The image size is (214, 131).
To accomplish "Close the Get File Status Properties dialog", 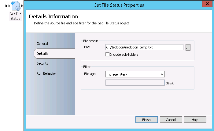I will (x=207, y=4).
